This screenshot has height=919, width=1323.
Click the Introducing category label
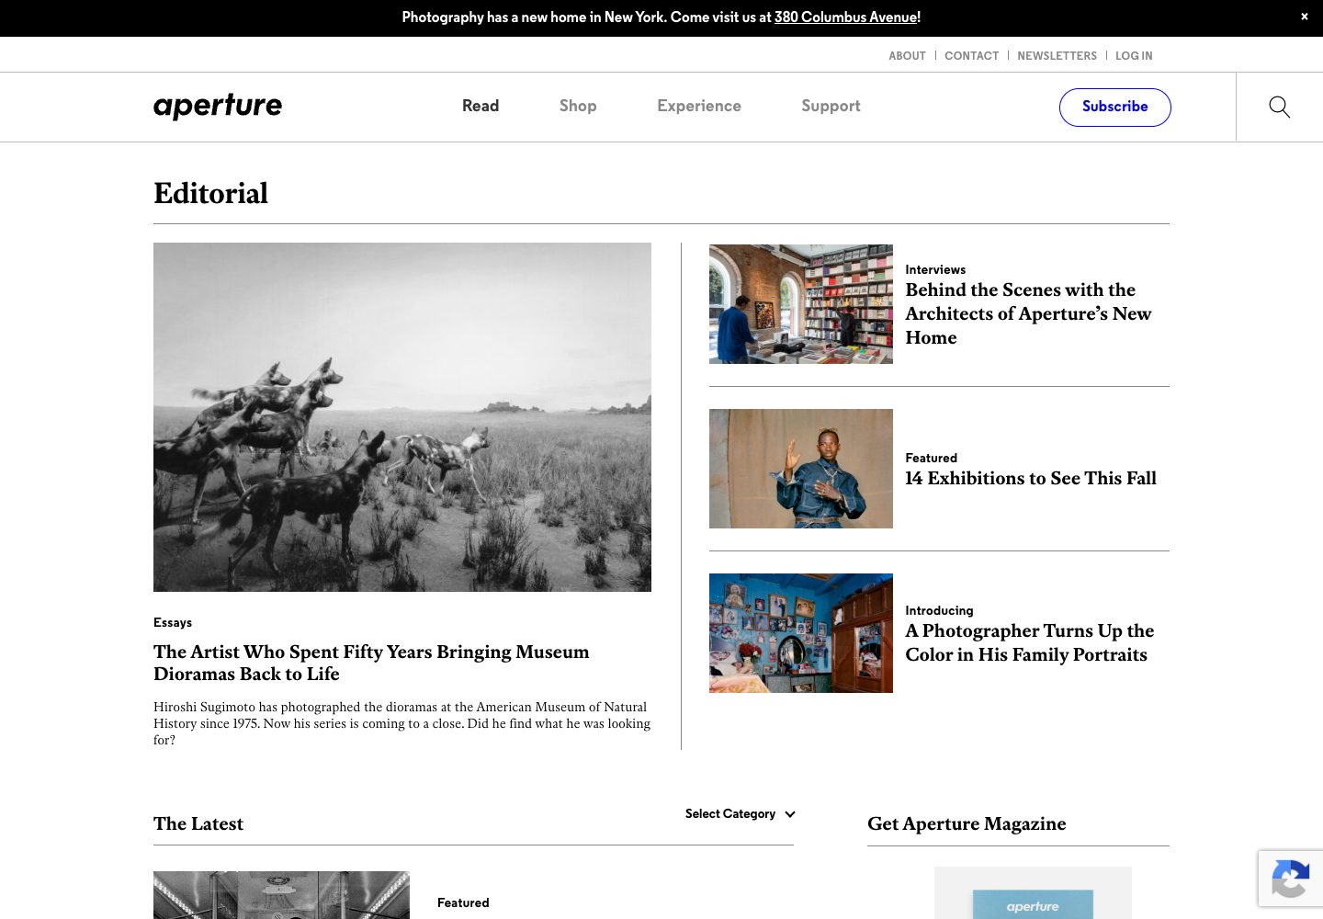click(x=939, y=610)
